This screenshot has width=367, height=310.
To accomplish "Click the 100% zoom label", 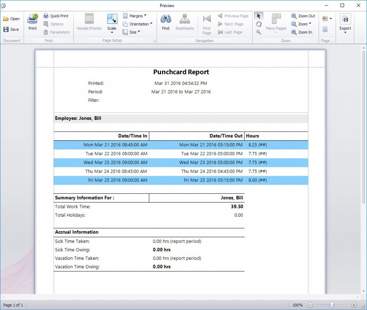I will click(x=297, y=305).
